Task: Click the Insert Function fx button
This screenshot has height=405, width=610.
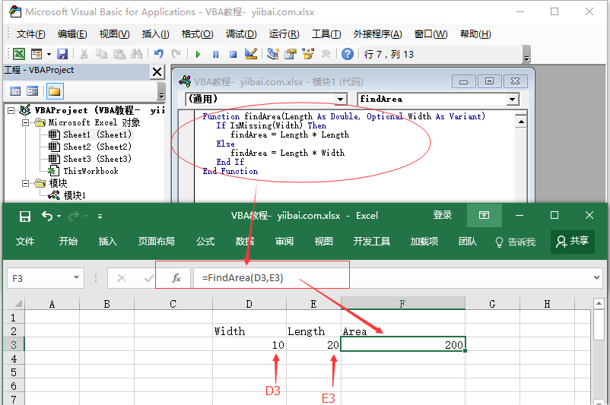Action: 176,278
